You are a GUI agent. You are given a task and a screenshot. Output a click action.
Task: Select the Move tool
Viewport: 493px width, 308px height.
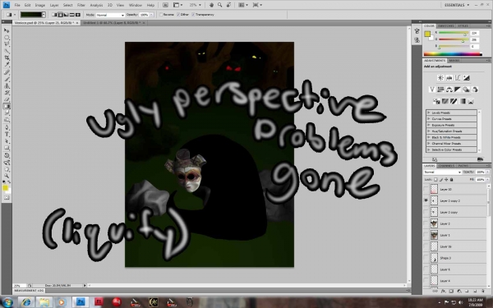[x=7, y=30]
